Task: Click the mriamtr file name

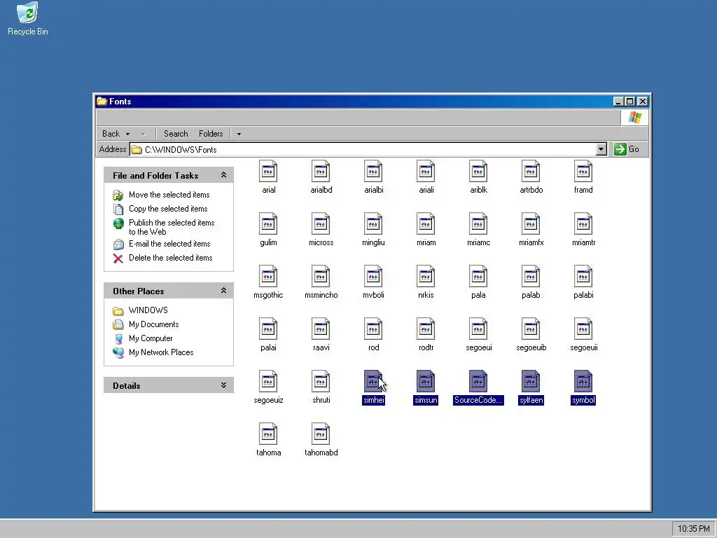Action: [x=583, y=242]
